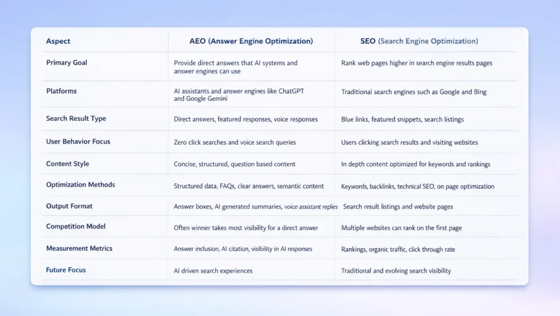
Task: Click 'Zero click searches and voice search queries'
Action: click(x=235, y=142)
